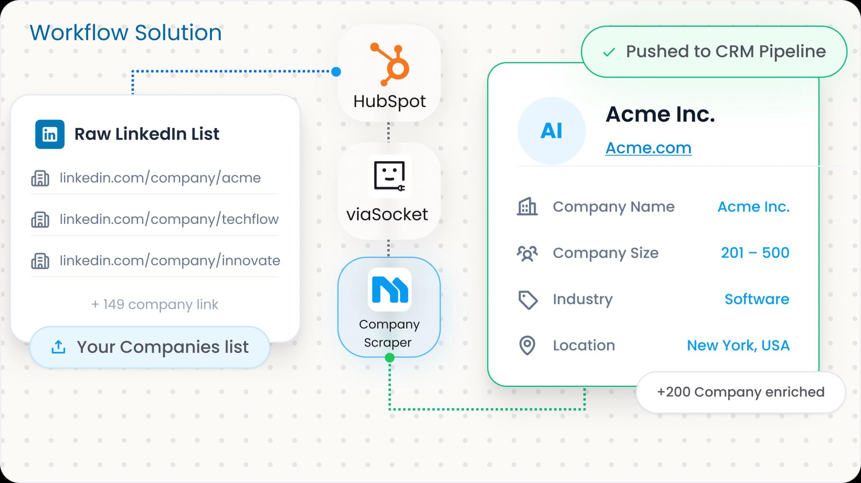861x483 pixels.
Task: Open the Acme.com link
Action: [648, 148]
